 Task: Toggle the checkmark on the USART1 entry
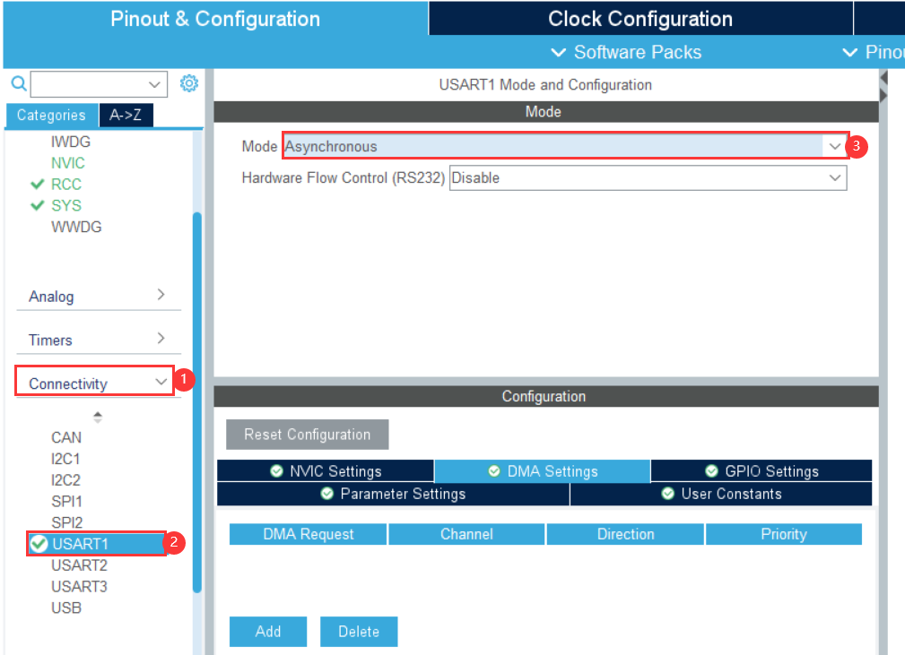tap(38, 543)
